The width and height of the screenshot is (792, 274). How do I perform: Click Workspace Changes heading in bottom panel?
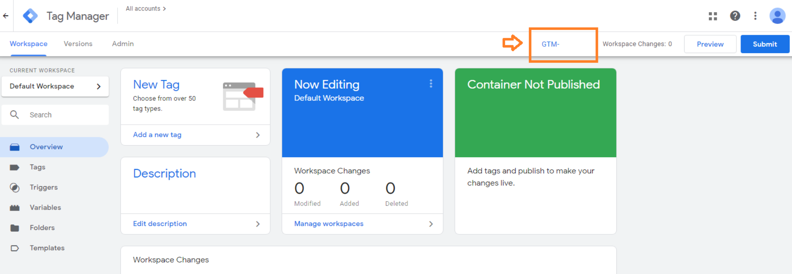[171, 260]
